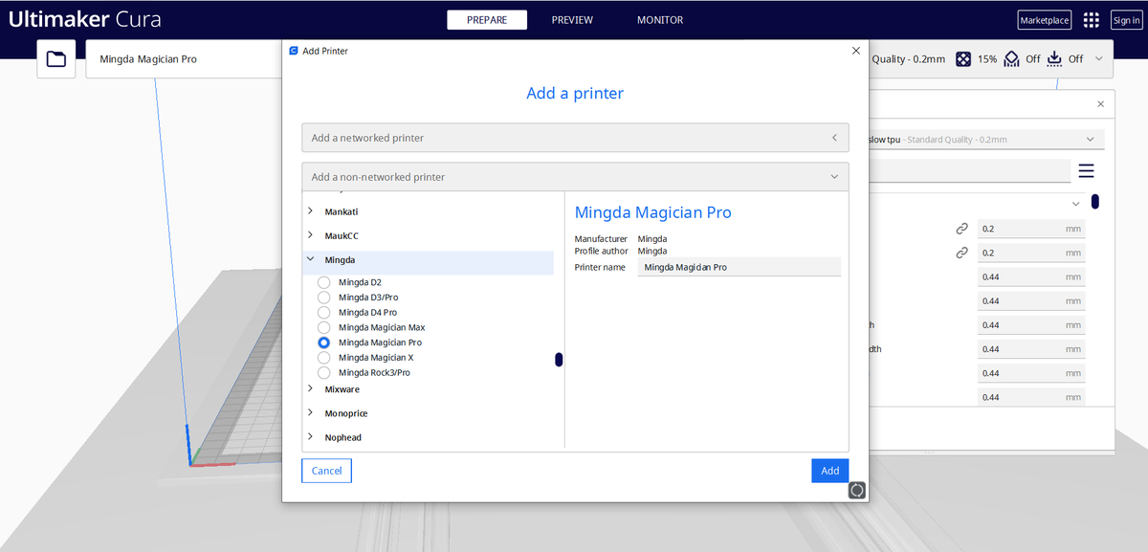This screenshot has height=552, width=1148.
Task: Click the support structure icon showing Off
Action: pyautogui.click(x=1010, y=58)
